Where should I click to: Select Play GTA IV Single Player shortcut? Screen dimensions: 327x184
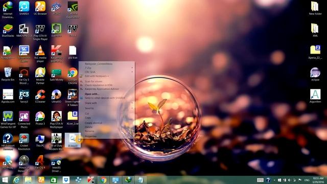coord(40,32)
